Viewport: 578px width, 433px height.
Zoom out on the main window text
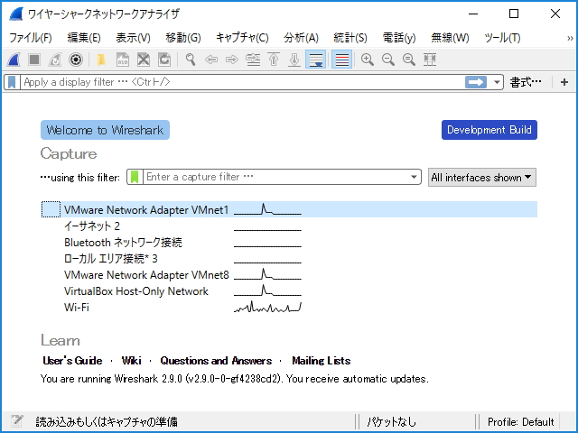(x=387, y=60)
